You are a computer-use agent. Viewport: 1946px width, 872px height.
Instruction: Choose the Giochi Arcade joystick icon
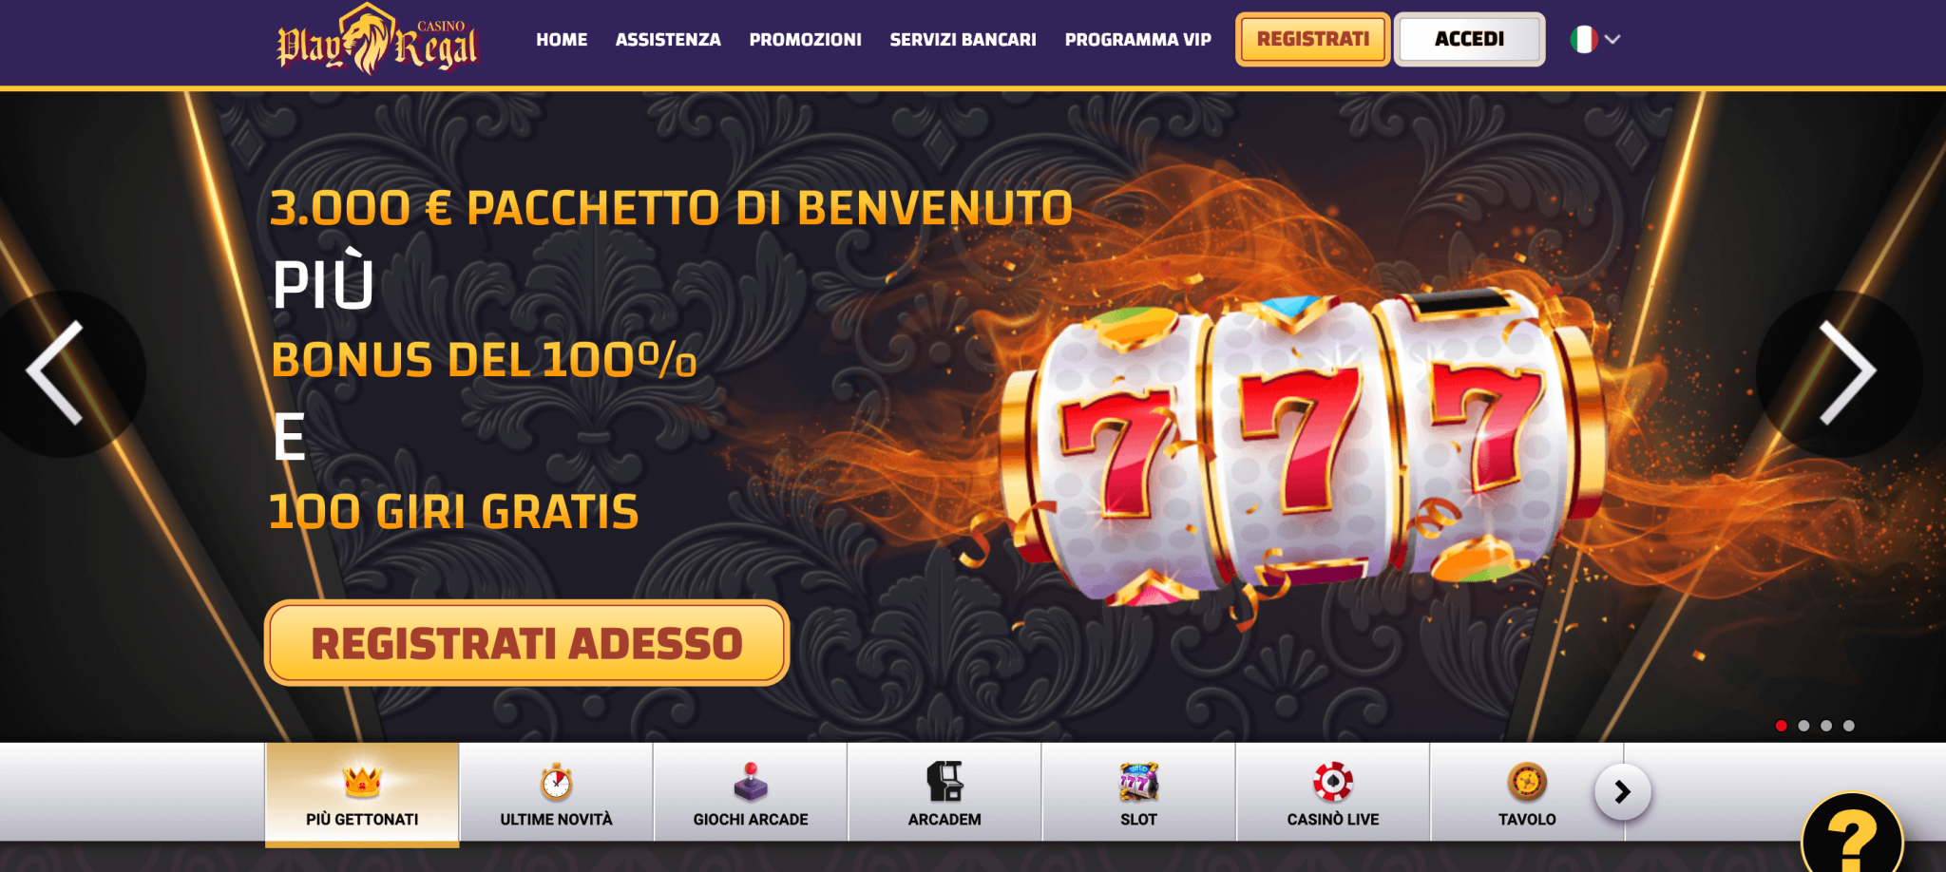[x=751, y=782]
